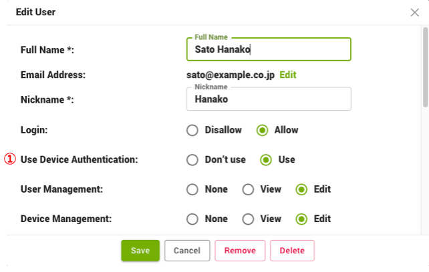The image size is (429, 272).
Task: Click the red circled number 1 marker
Action: click(10, 160)
